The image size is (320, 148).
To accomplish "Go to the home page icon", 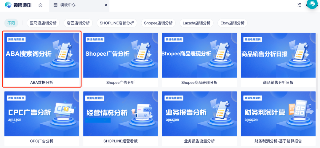I will pyautogui.click(x=40, y=5).
